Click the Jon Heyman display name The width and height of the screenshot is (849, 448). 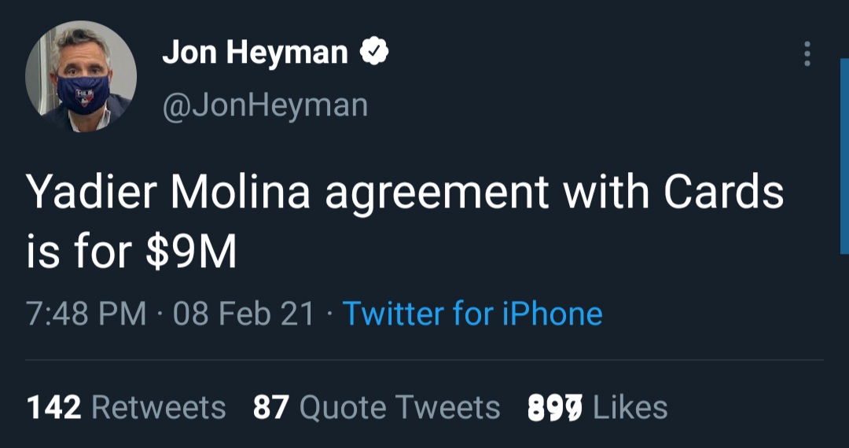coord(255,53)
